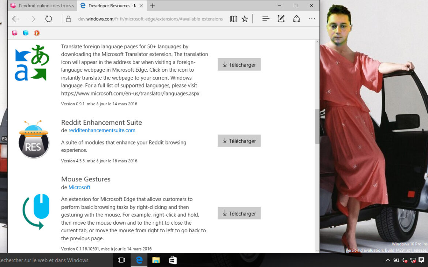Open the Web Note pen icon
The image size is (428, 267).
[x=281, y=19]
